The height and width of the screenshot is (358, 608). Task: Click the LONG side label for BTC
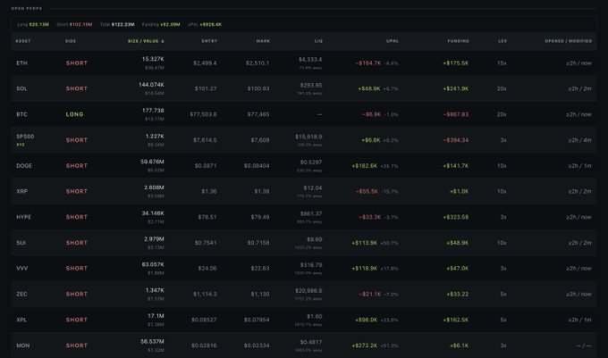click(74, 114)
